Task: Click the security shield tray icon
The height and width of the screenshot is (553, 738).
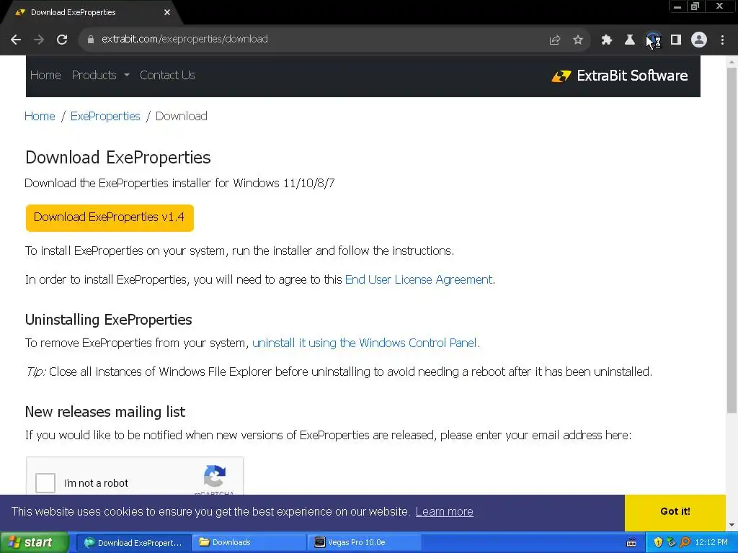Action: (x=658, y=543)
